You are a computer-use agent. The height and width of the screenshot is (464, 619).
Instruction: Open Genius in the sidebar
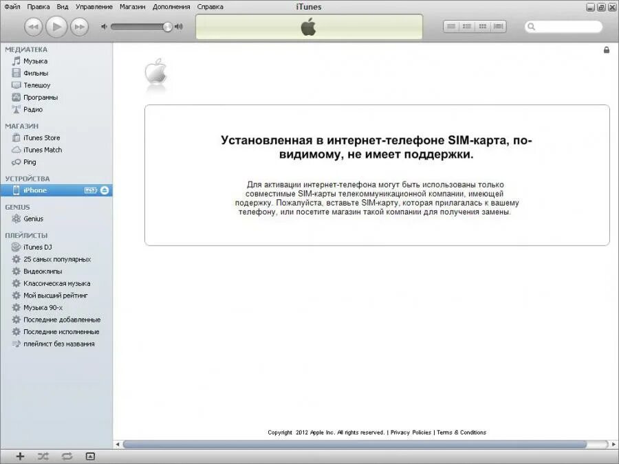[x=56, y=219]
